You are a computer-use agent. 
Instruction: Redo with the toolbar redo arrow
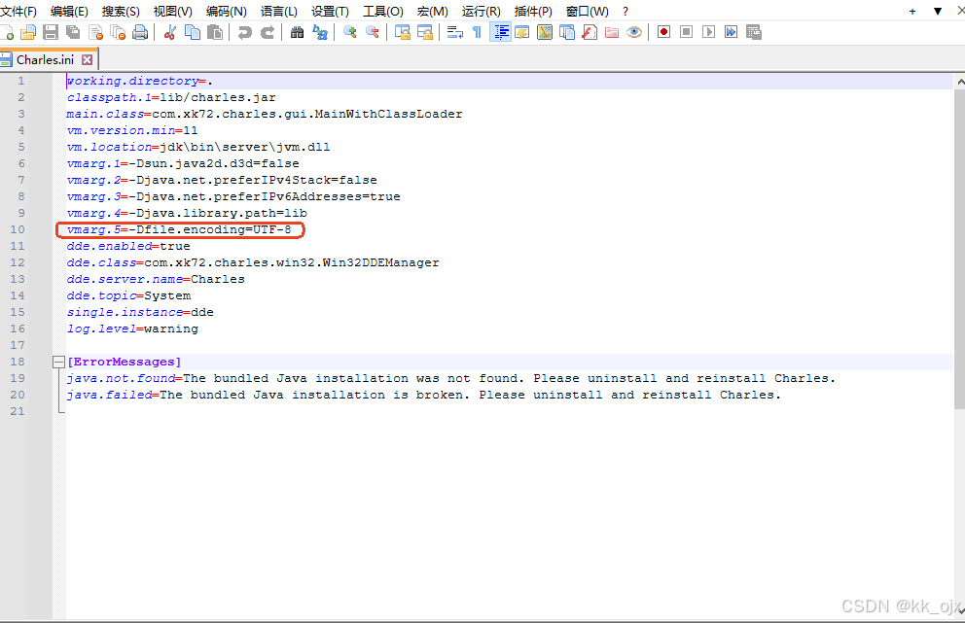[x=268, y=33]
